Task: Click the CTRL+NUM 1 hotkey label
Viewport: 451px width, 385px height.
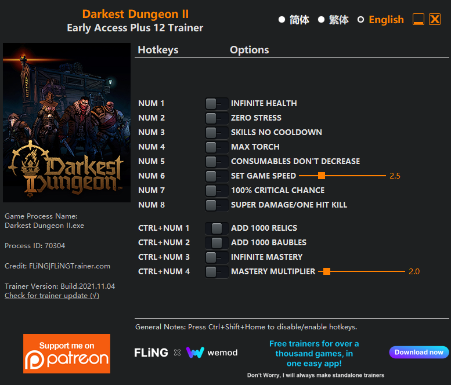Action: (x=164, y=228)
